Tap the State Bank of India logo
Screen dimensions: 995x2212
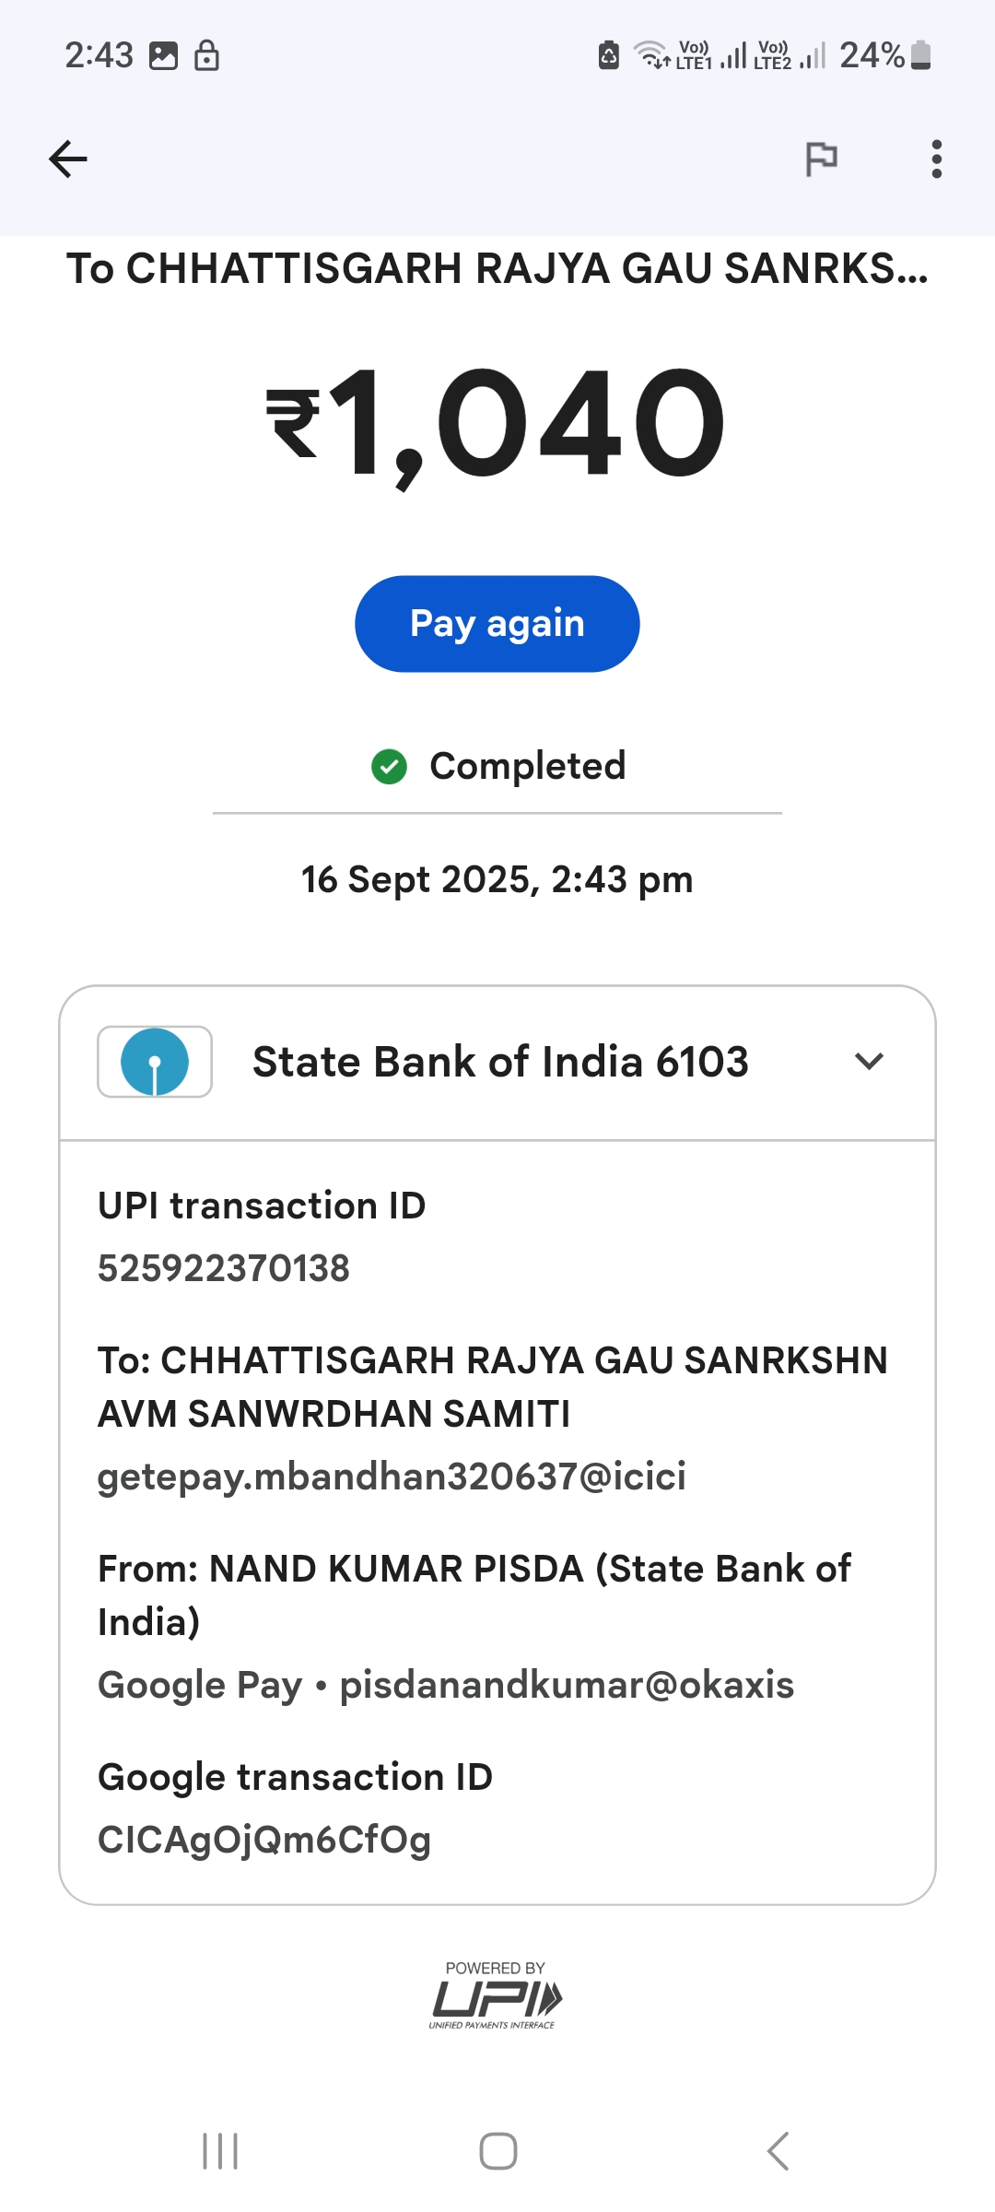coord(155,1062)
